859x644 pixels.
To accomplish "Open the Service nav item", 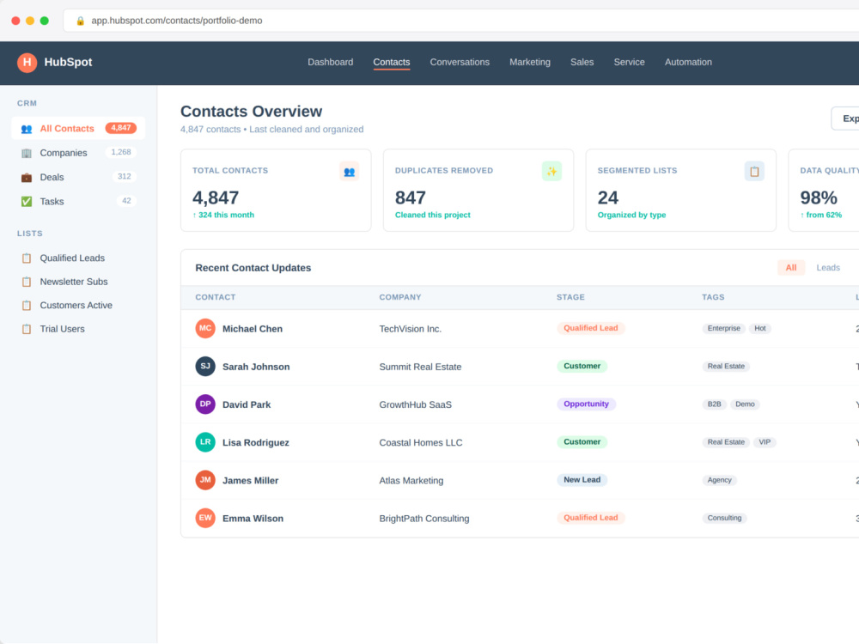I will point(629,63).
